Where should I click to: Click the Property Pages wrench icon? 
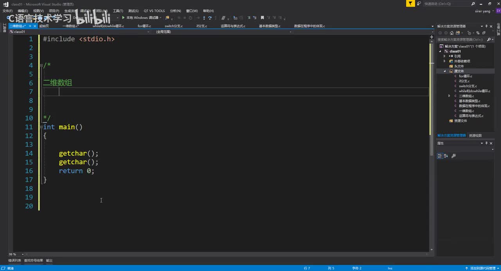tap(454, 156)
